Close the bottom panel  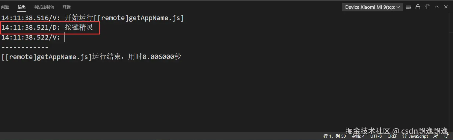coord(446,7)
